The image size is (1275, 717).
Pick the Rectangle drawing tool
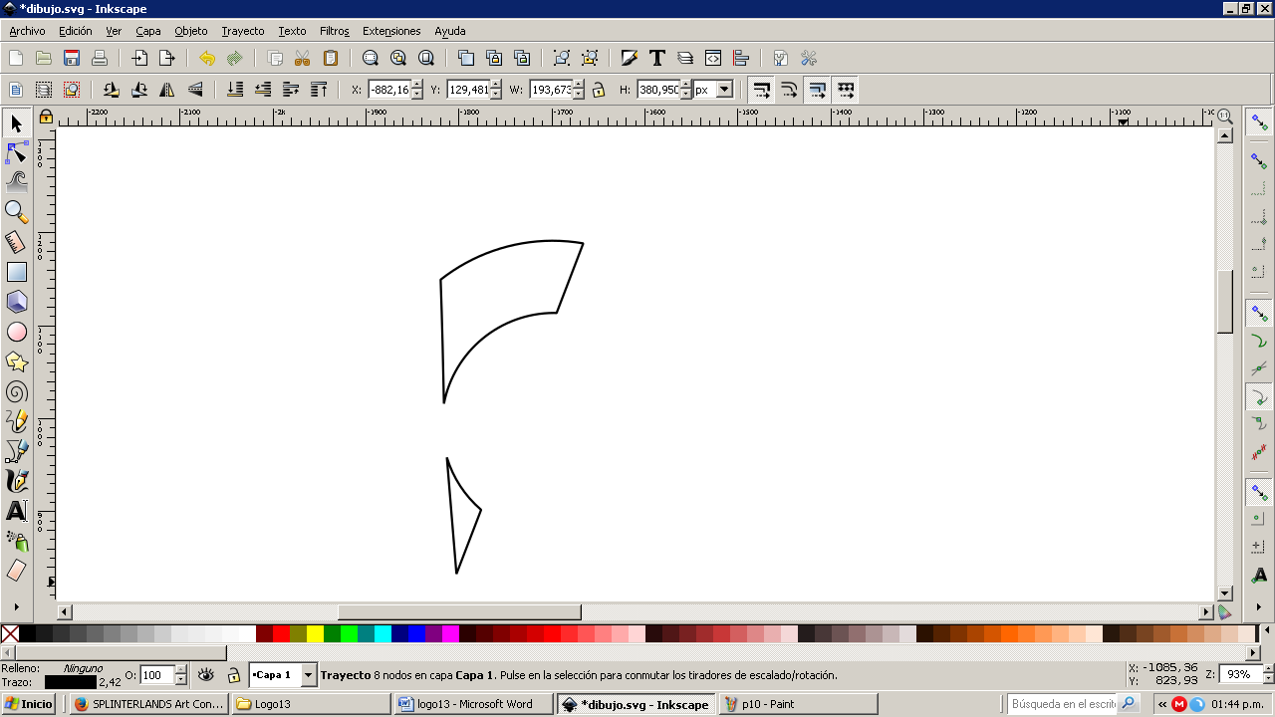[17, 272]
